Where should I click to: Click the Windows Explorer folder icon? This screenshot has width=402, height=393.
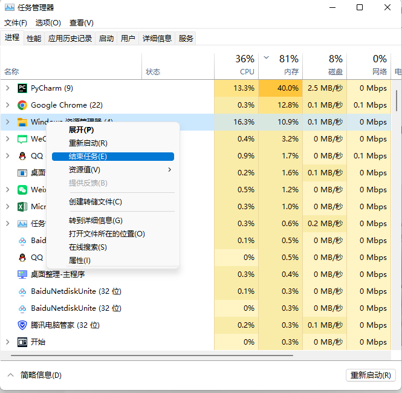(x=22, y=122)
